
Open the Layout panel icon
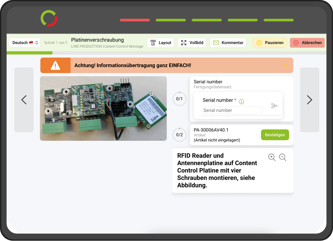point(153,43)
